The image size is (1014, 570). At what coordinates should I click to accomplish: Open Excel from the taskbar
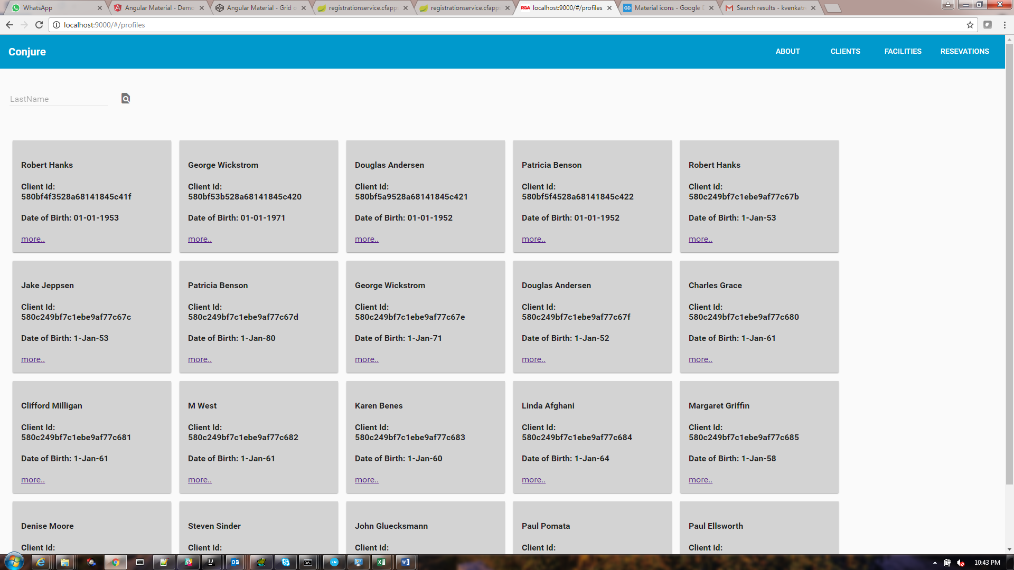coord(381,562)
